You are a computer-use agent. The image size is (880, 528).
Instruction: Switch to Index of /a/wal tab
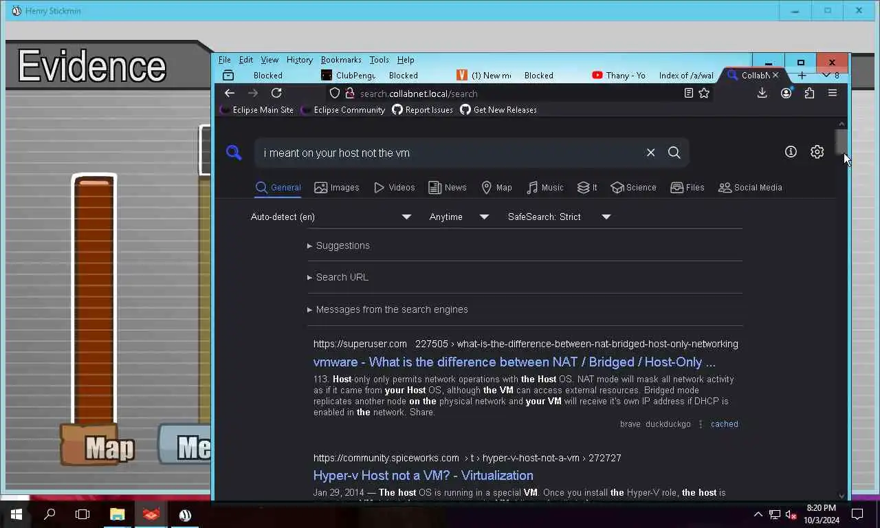(x=686, y=75)
